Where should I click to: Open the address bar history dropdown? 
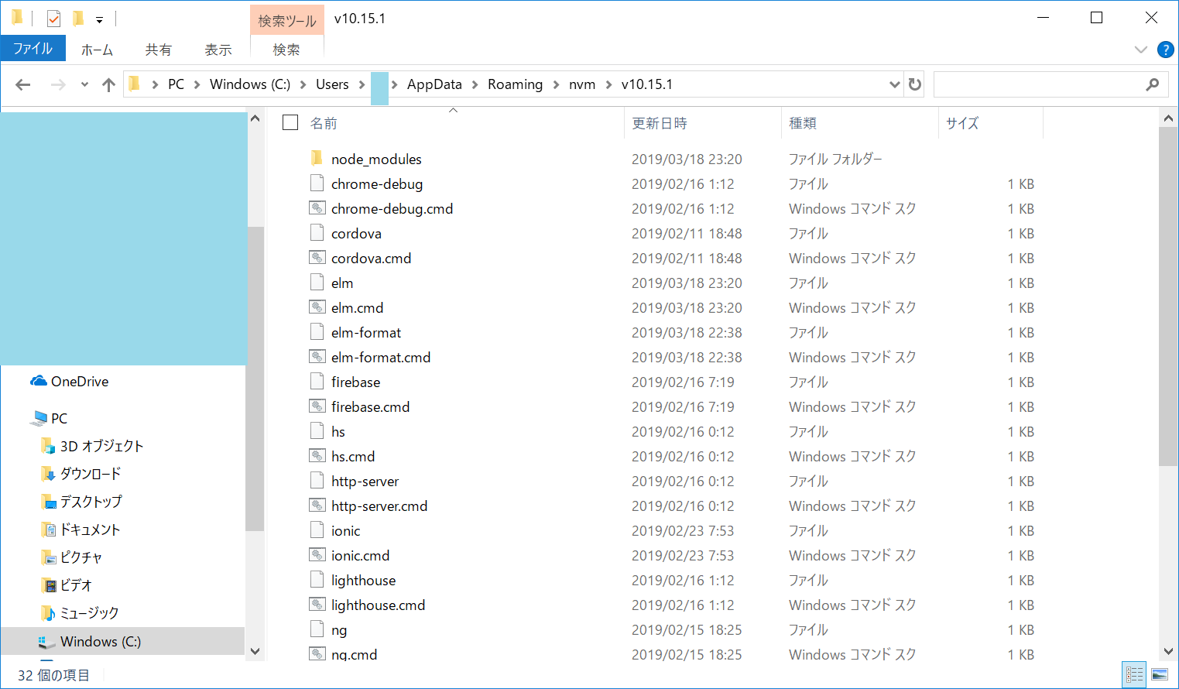pyautogui.click(x=894, y=84)
